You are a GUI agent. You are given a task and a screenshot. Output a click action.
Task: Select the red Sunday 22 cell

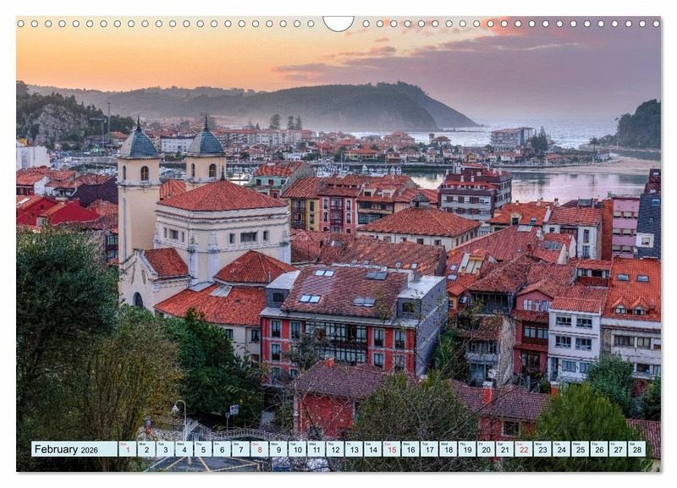point(523,449)
